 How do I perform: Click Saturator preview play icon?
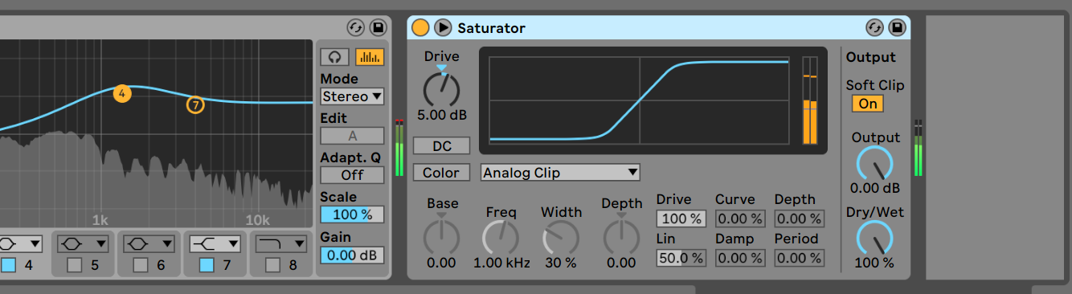(x=443, y=27)
